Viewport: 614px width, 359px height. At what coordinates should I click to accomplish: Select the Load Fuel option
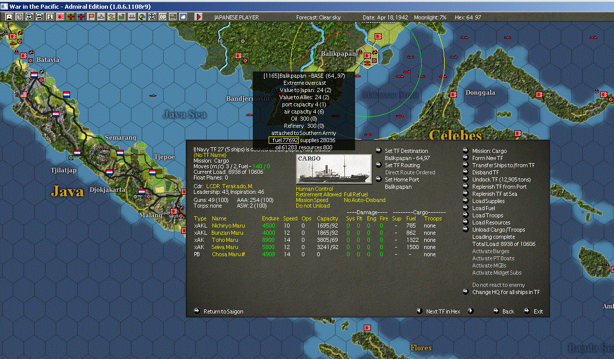(484, 208)
